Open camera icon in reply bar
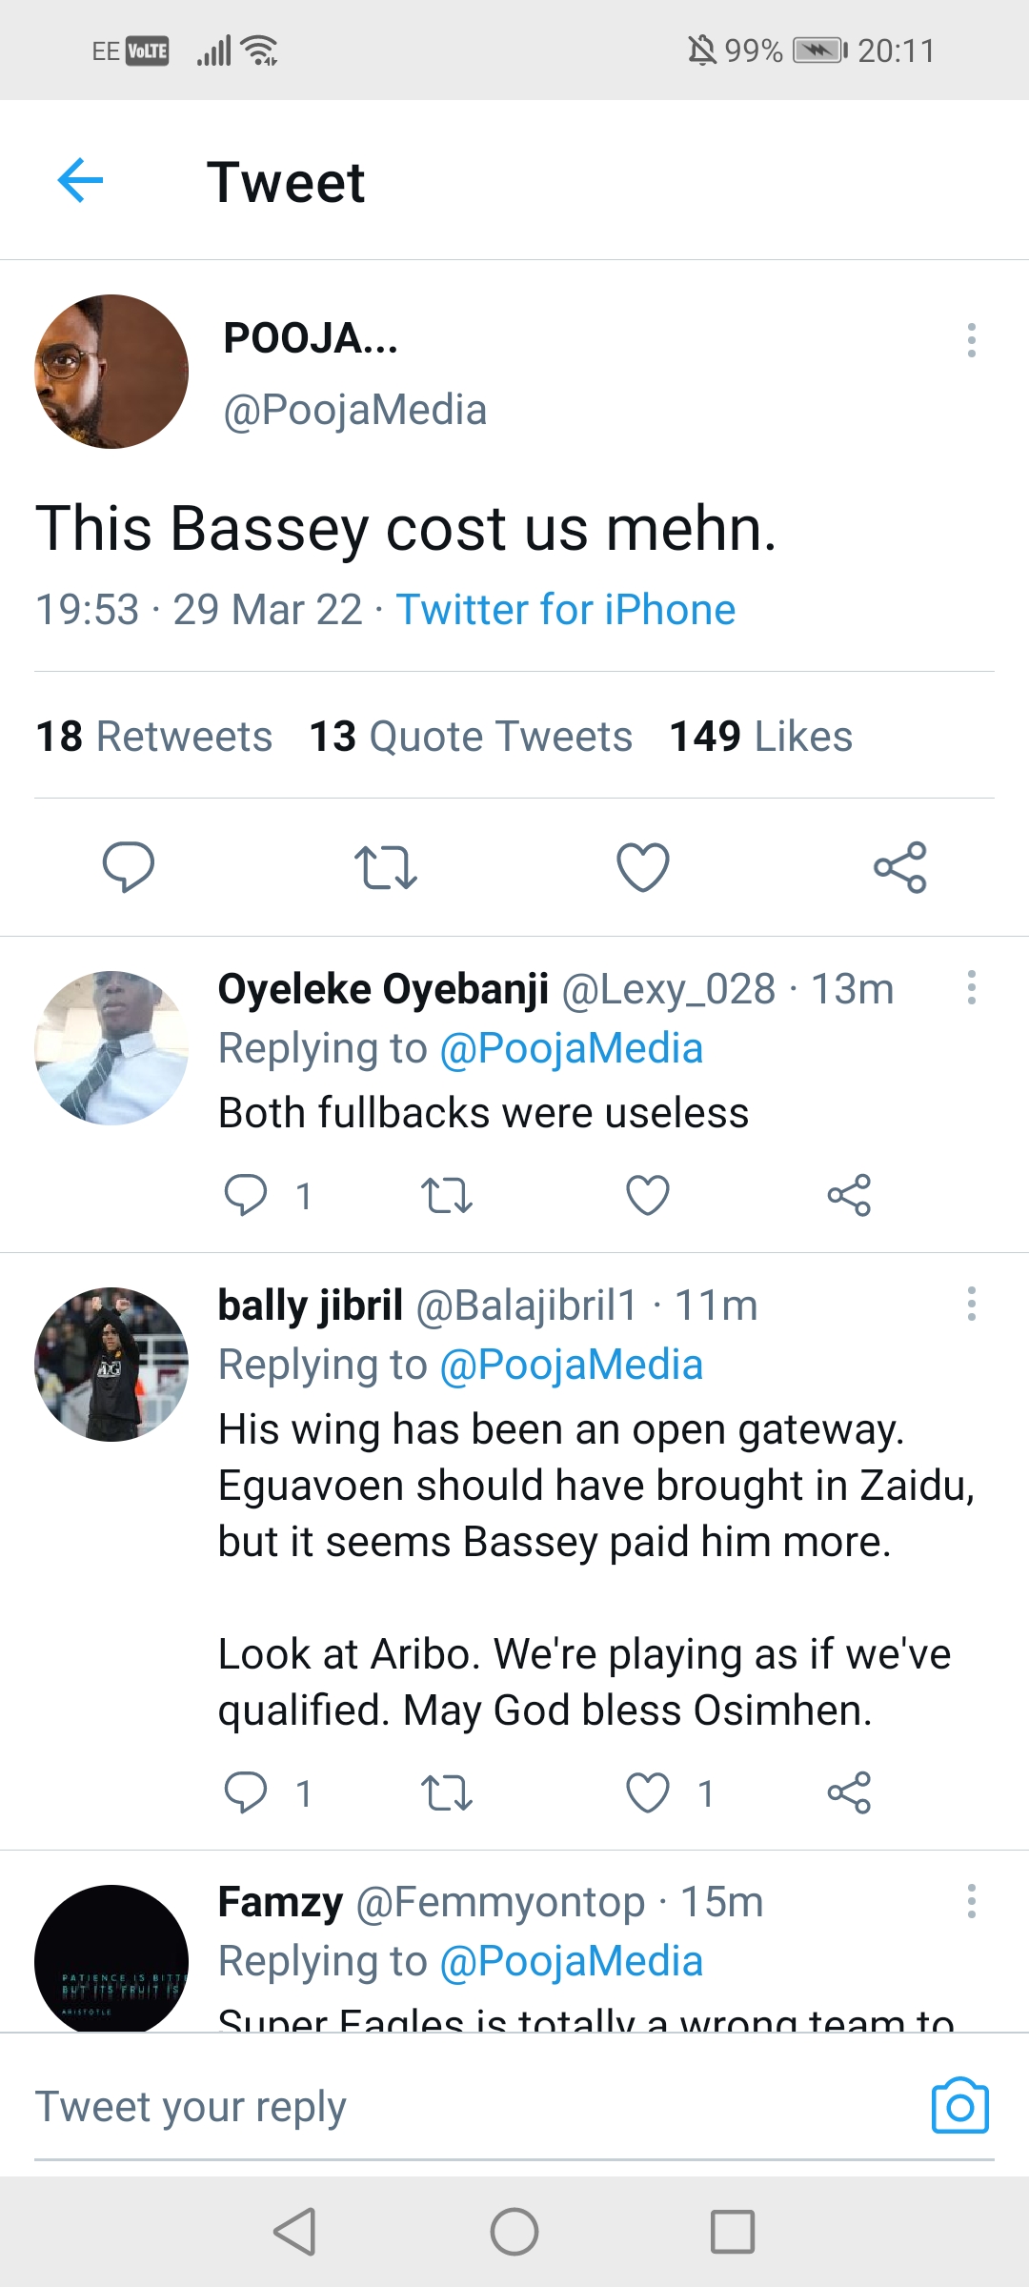Screen dimensions: 1029x2287 point(959,2106)
